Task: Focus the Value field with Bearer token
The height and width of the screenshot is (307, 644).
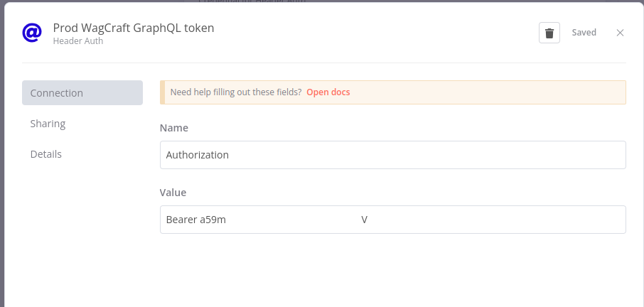Action: (392, 220)
